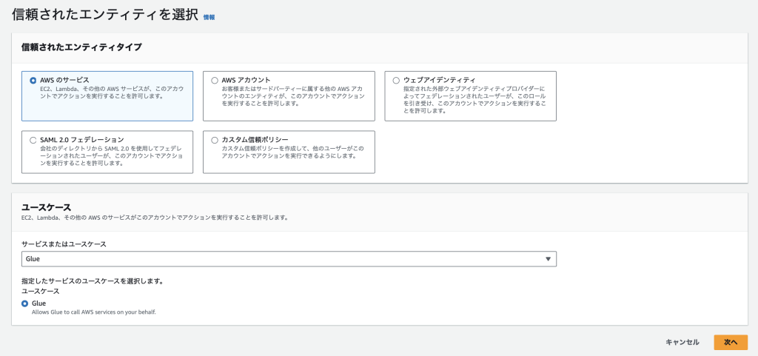This screenshot has height=356, width=758.
Task: Select ウェブアイデンティティ radio button
Action: tap(397, 80)
